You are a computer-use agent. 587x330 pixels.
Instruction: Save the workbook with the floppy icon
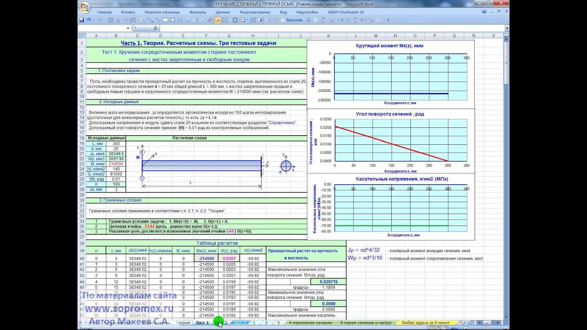[82, 20]
